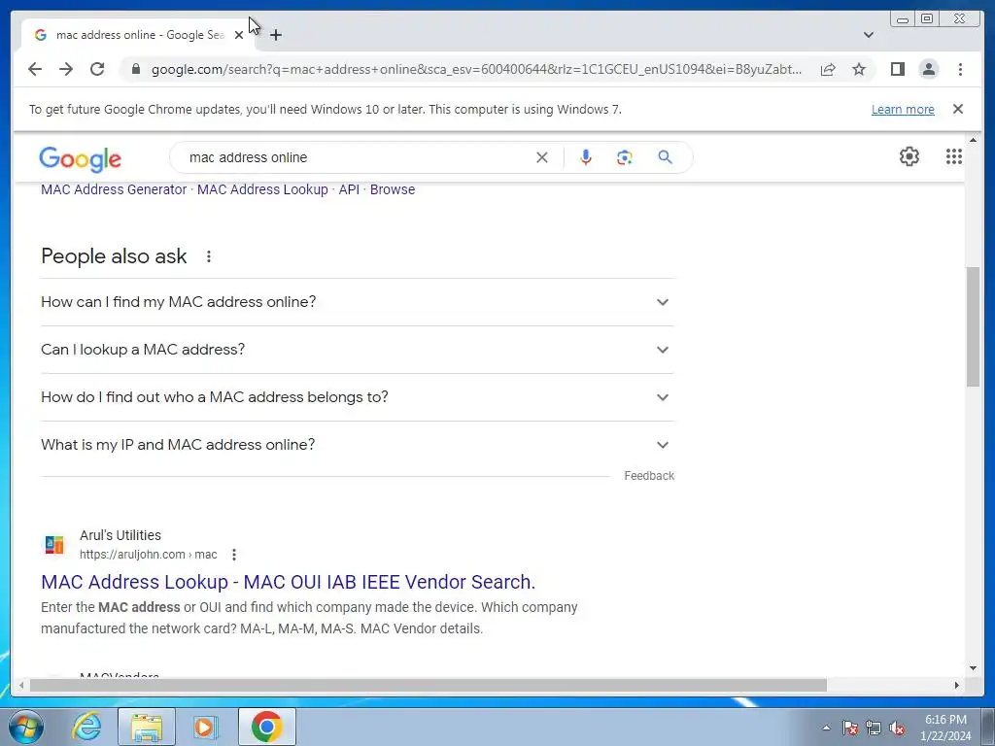Open Action Center flag icon
The width and height of the screenshot is (995, 746).
pyautogui.click(x=850, y=728)
